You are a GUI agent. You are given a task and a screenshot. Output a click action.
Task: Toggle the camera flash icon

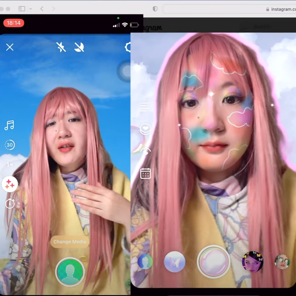[x=61, y=47]
